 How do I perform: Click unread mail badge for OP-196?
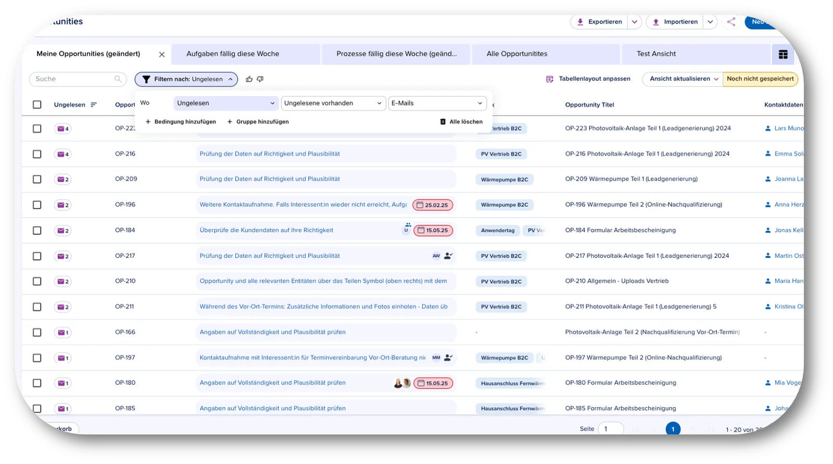click(x=63, y=205)
